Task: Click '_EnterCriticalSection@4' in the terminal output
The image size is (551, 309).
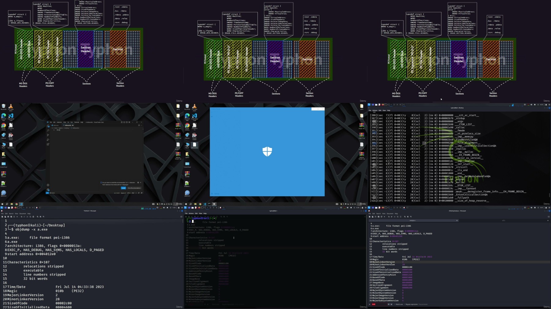Action: pos(471,195)
